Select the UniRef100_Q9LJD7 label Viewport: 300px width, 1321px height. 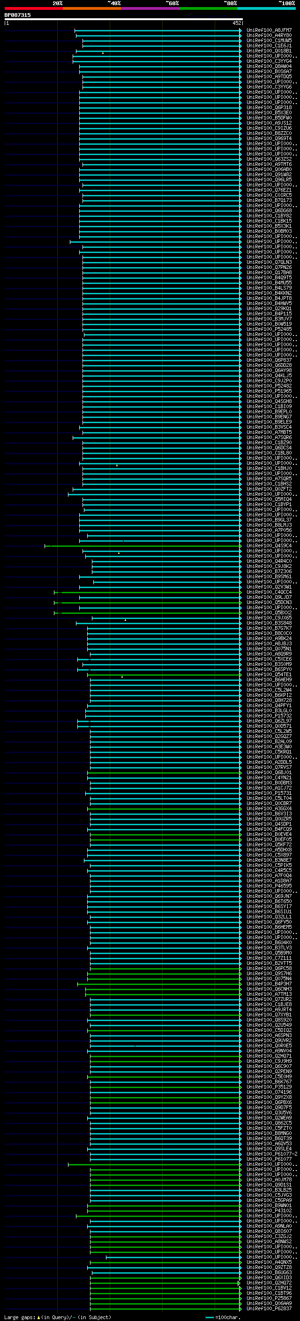269,597
